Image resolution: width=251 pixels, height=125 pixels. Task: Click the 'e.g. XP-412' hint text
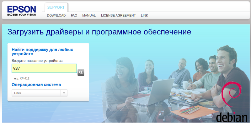click(x=22, y=78)
